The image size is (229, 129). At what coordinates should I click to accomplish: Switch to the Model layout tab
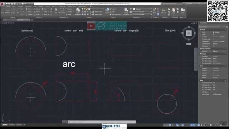pos(5,125)
